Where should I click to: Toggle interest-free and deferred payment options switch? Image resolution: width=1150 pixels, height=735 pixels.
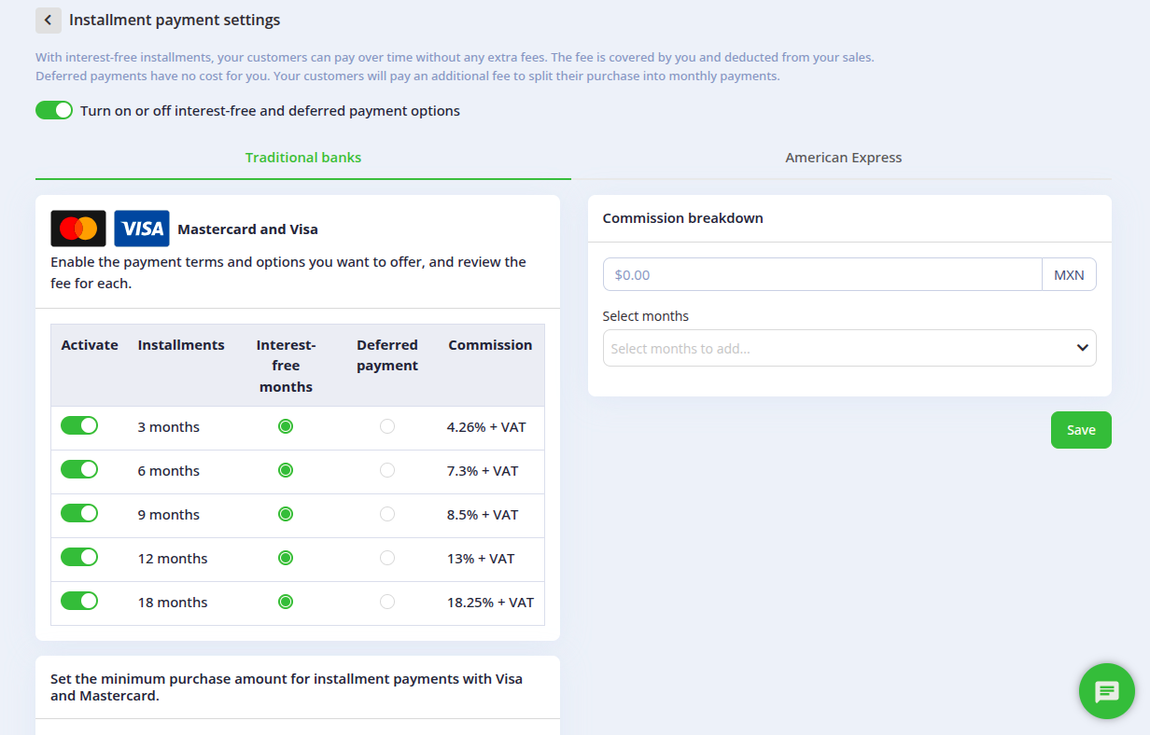pos(54,110)
